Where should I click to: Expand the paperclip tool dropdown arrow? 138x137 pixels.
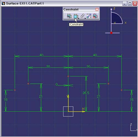[85, 18]
